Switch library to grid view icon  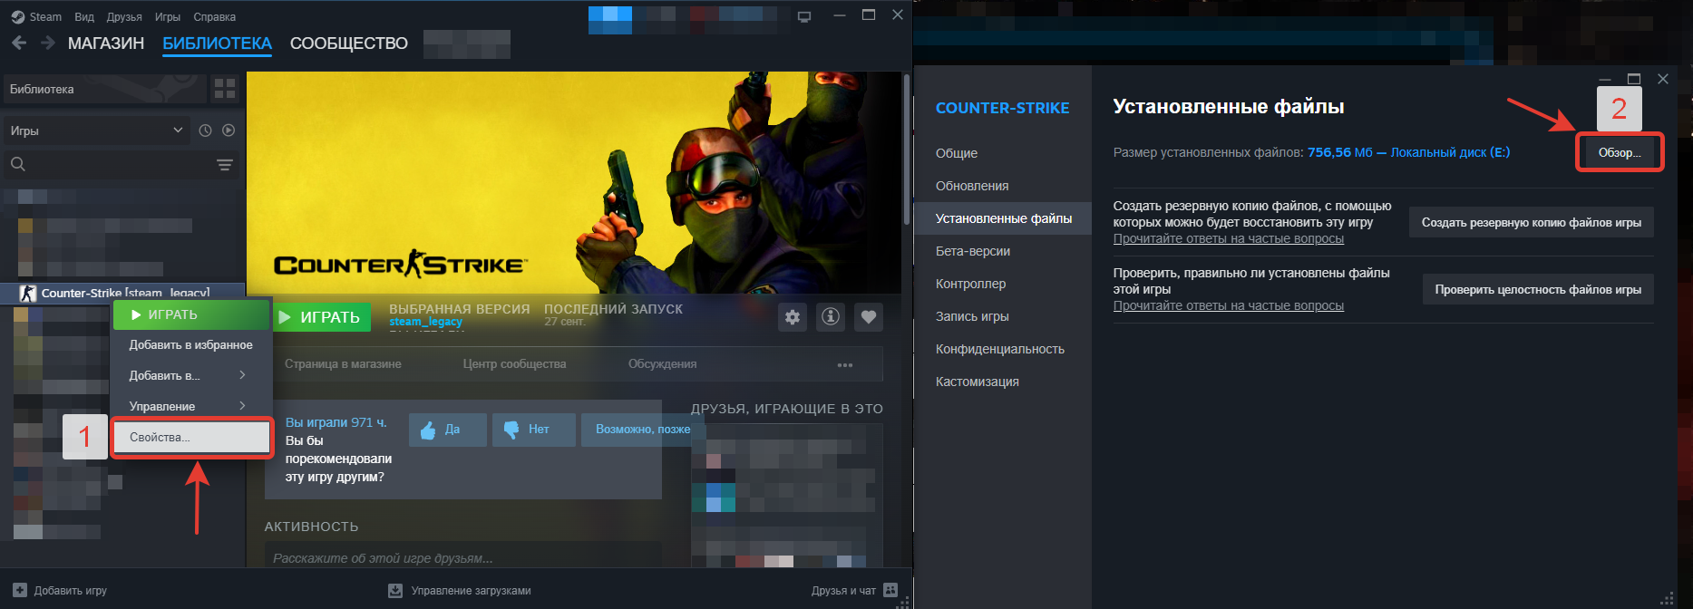[x=224, y=89]
